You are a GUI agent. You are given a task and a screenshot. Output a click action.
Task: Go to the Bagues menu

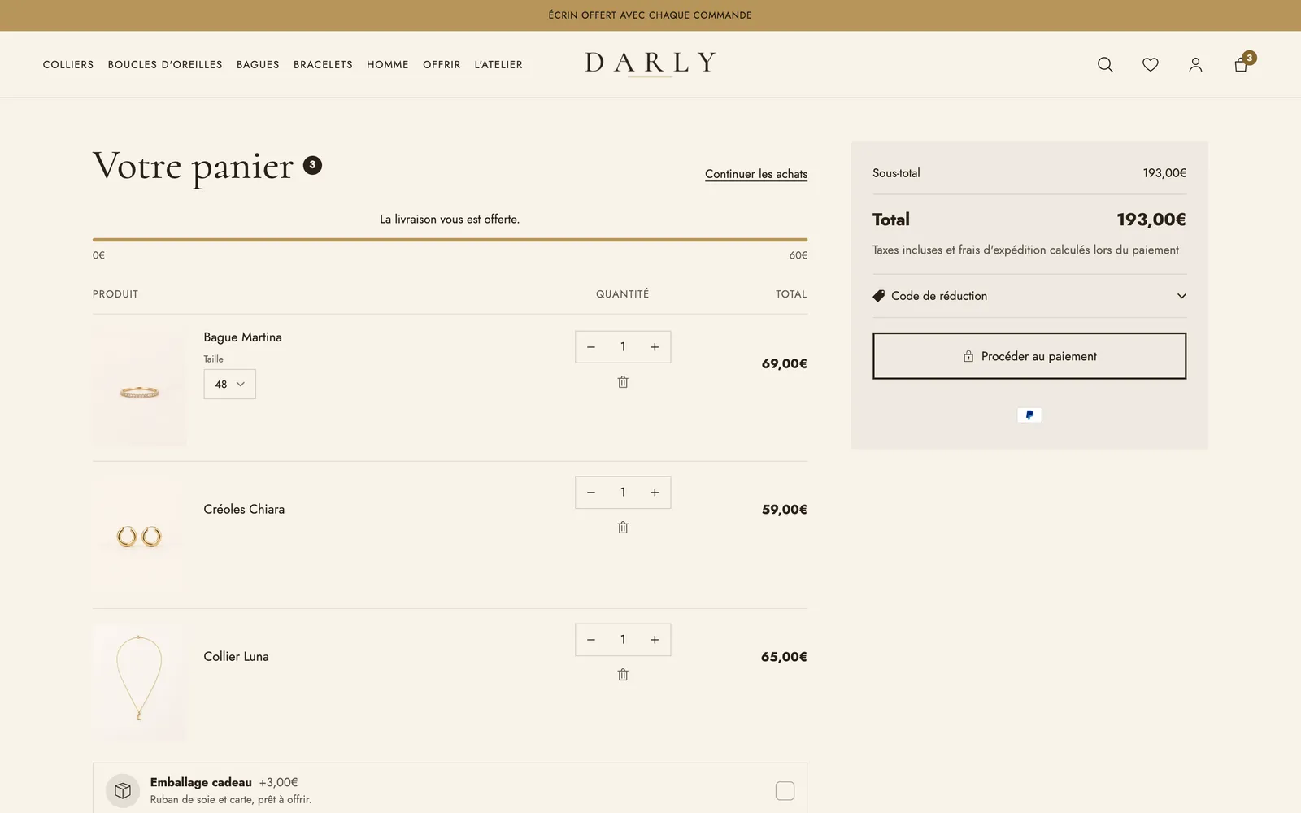pyautogui.click(x=258, y=65)
